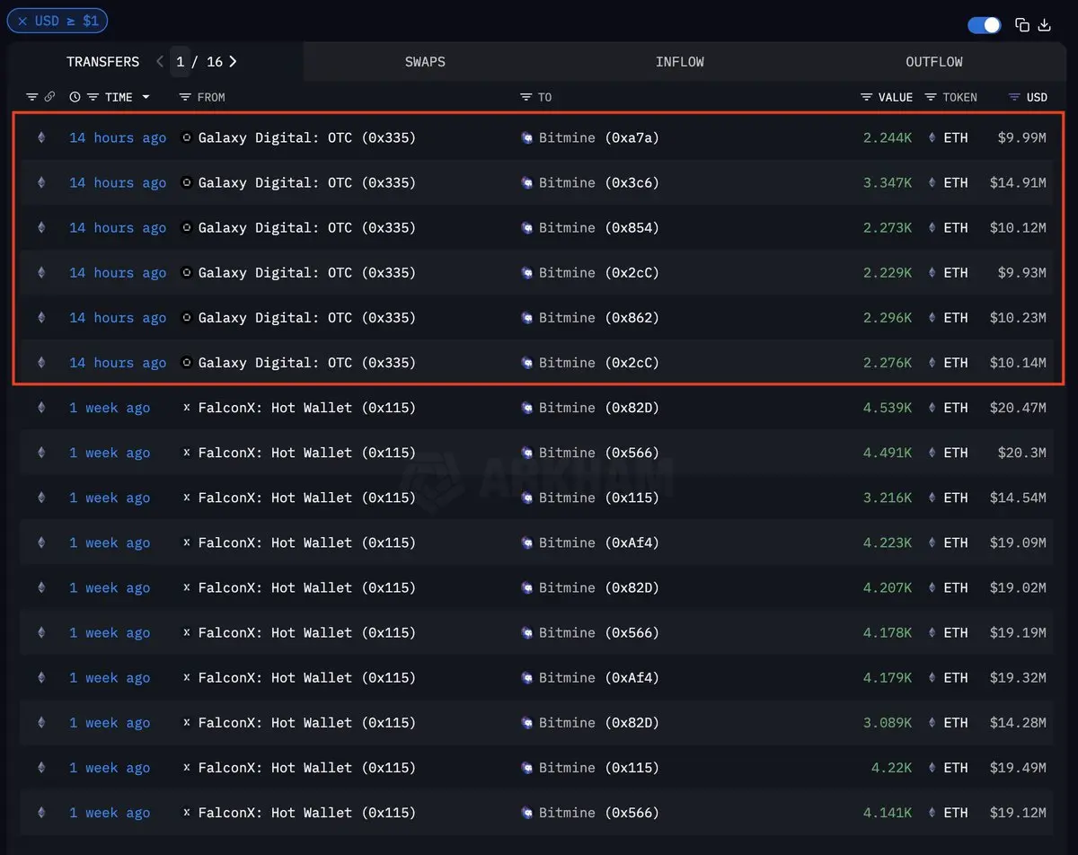Screen dimensions: 1078x855
Task: Select the 4.491K value cell
Action: click(x=888, y=453)
